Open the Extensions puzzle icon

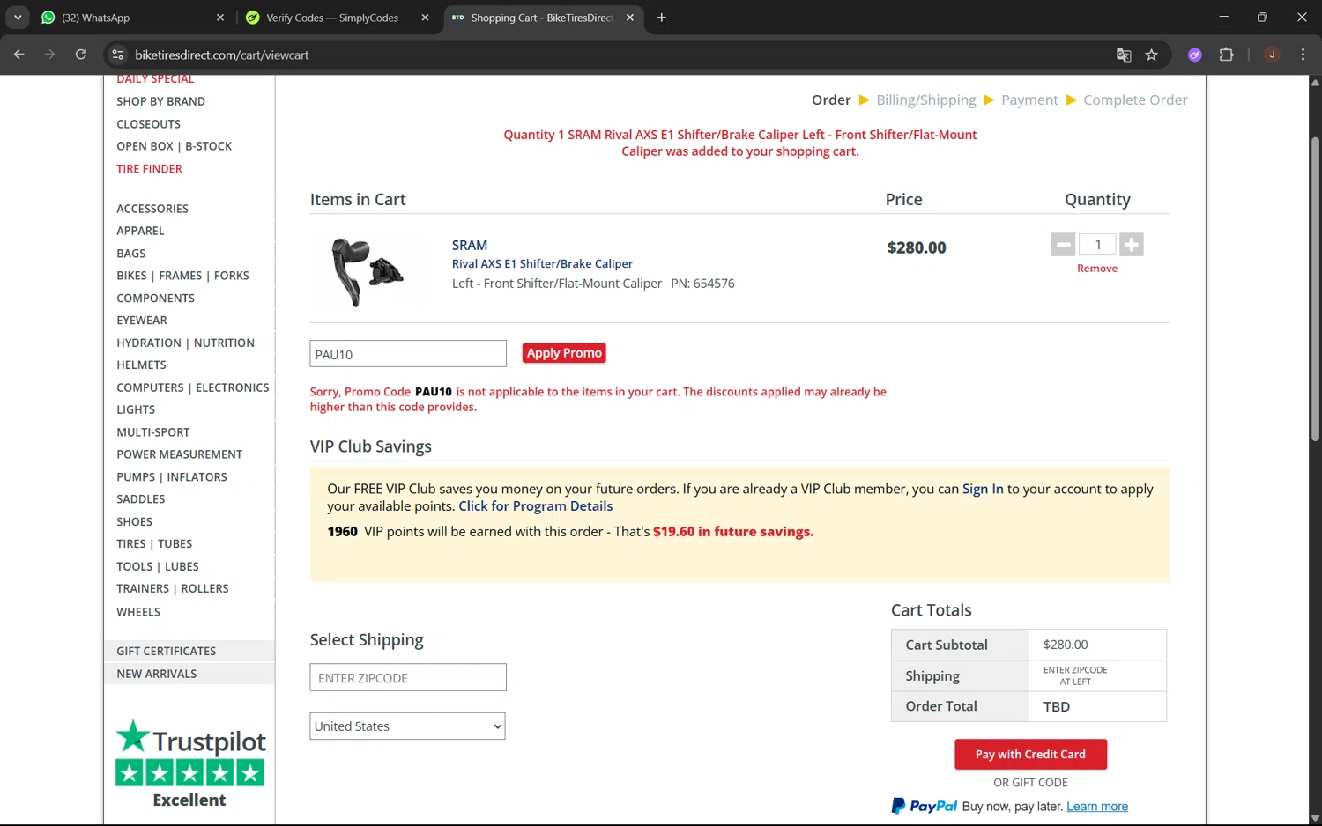1226,55
